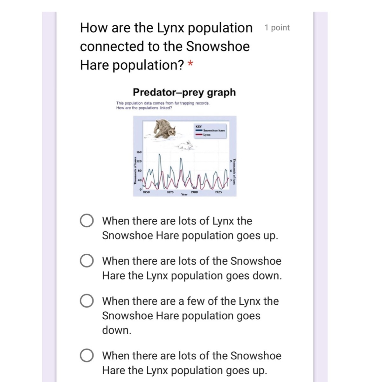Click the red Lynx legend line
The height and width of the screenshot is (382, 381).
tap(199, 135)
